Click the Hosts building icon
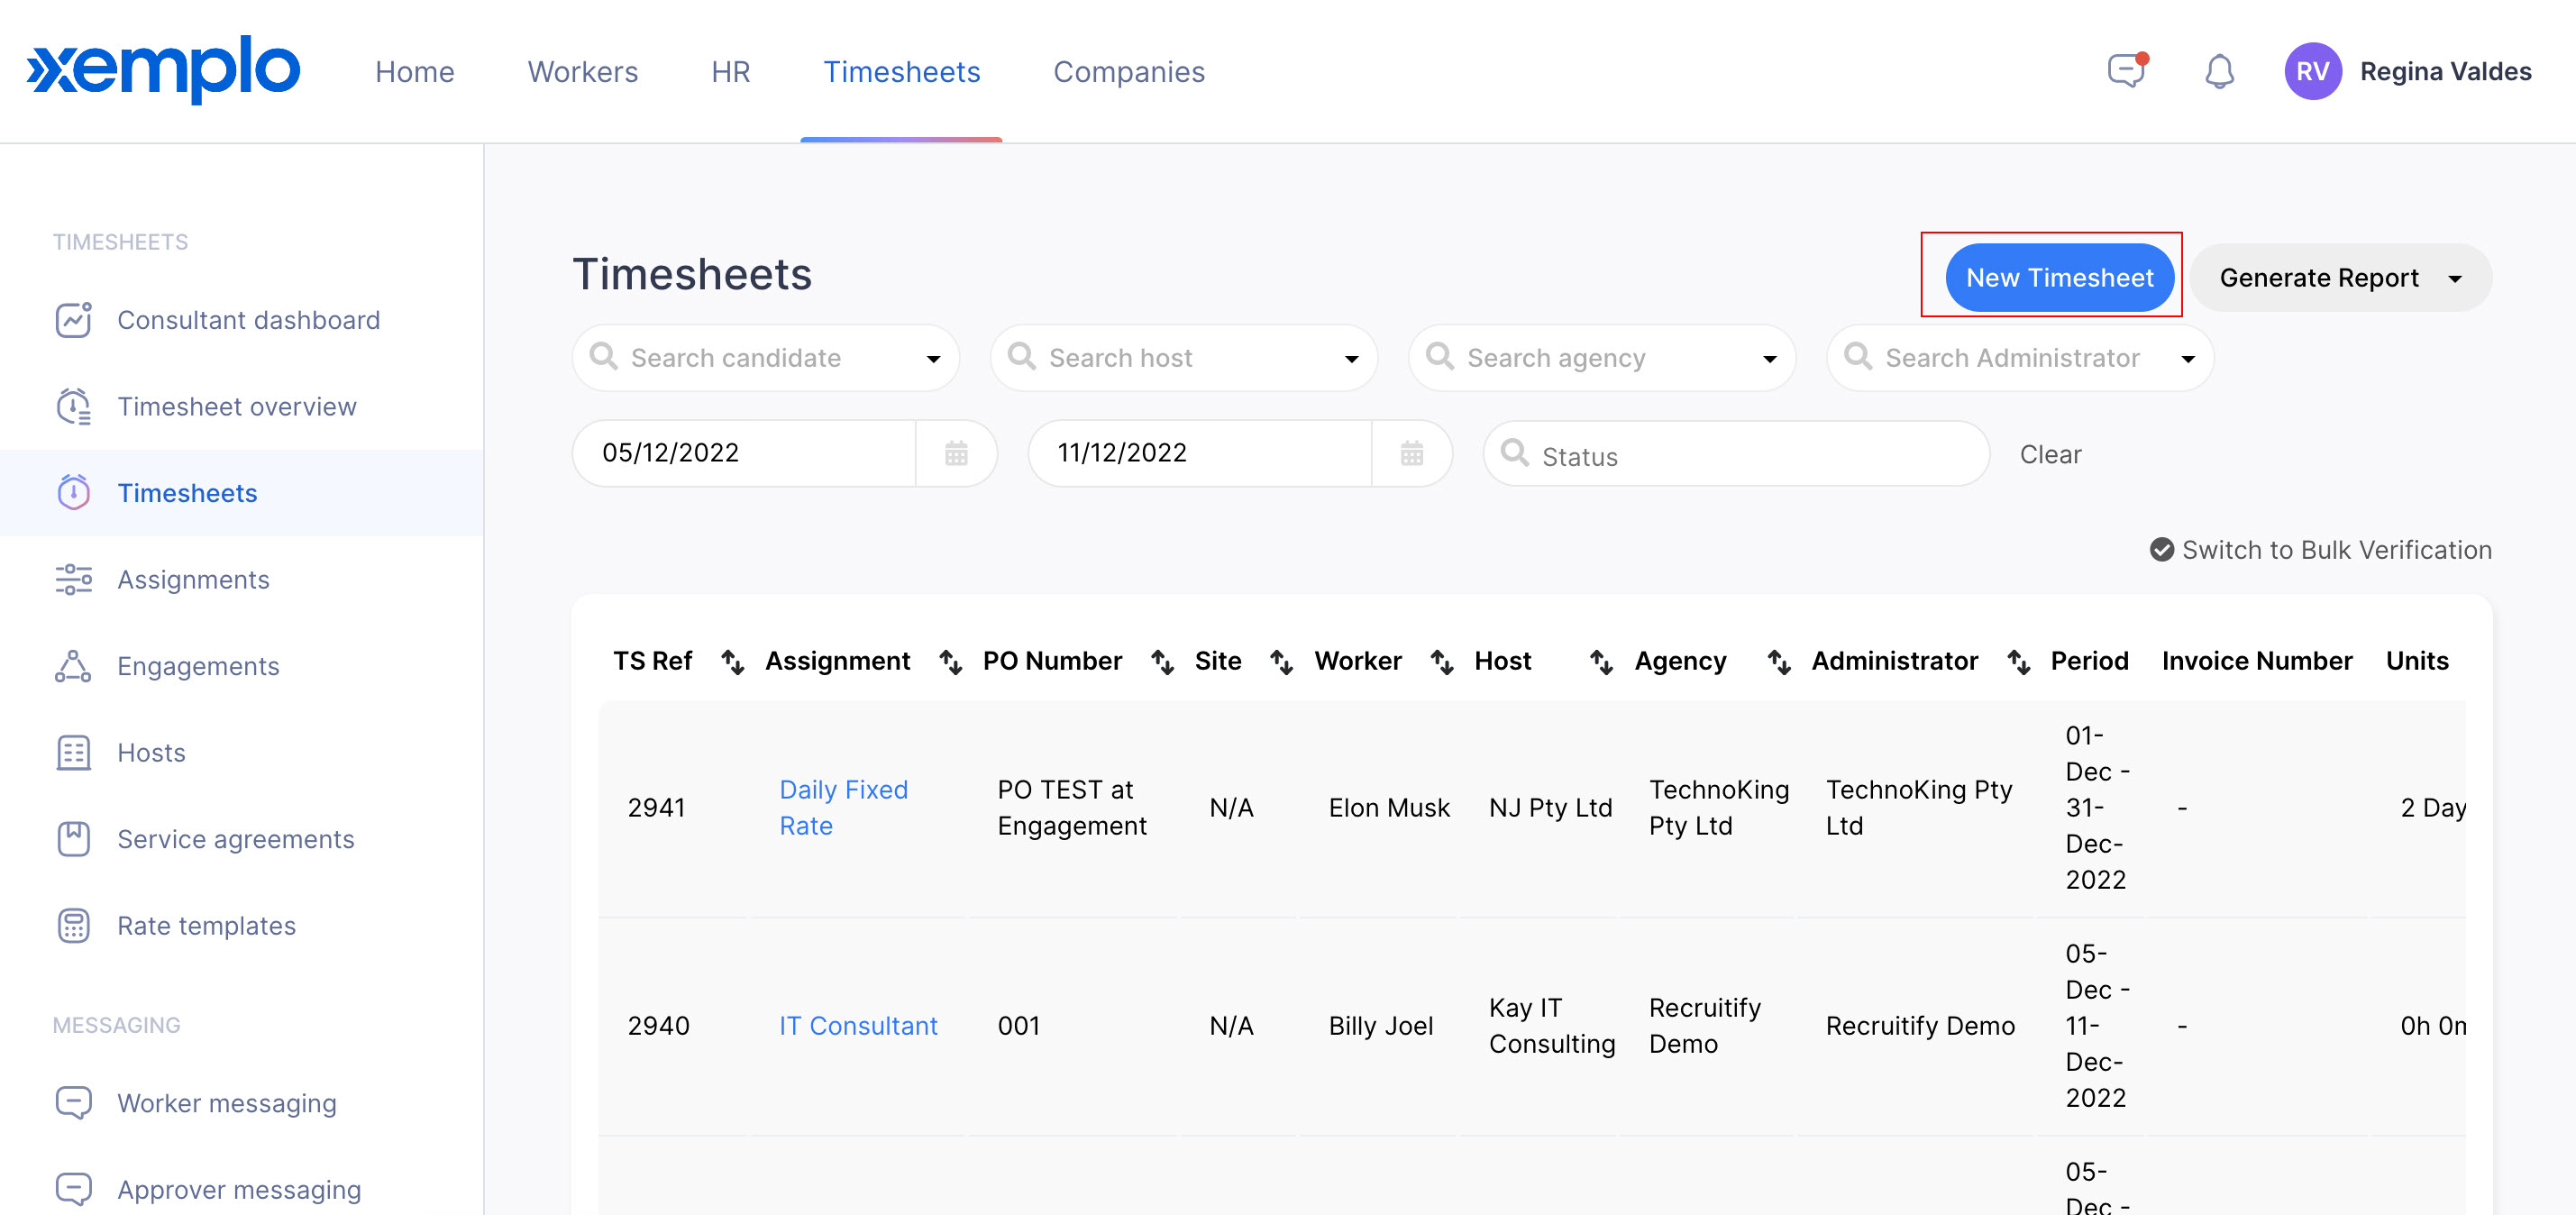 (74, 753)
